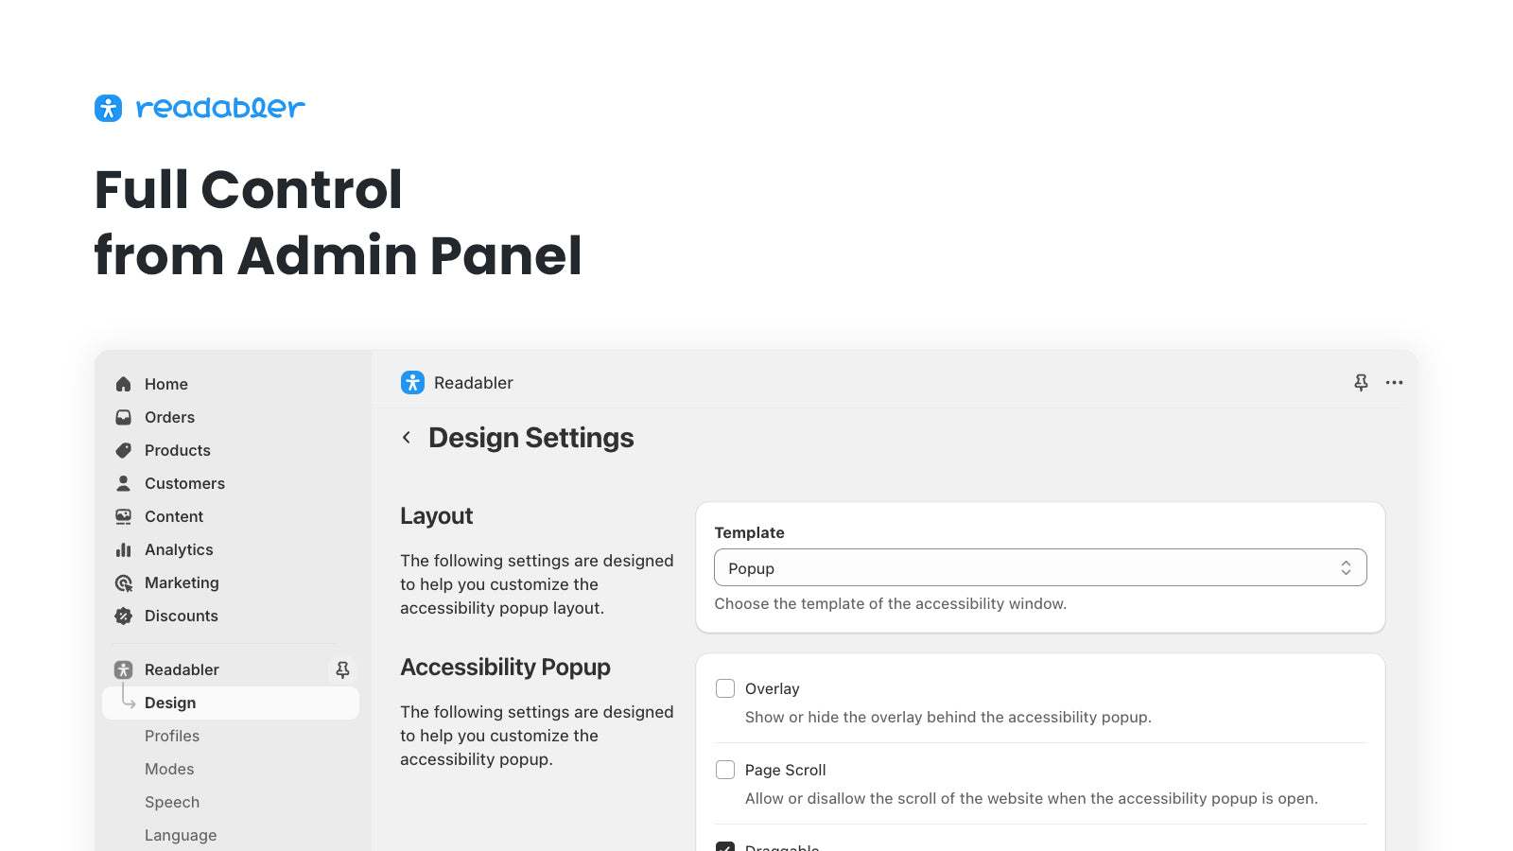Viewport: 1513px width, 851px height.
Task: Open the Language submenu item
Action: point(181,835)
